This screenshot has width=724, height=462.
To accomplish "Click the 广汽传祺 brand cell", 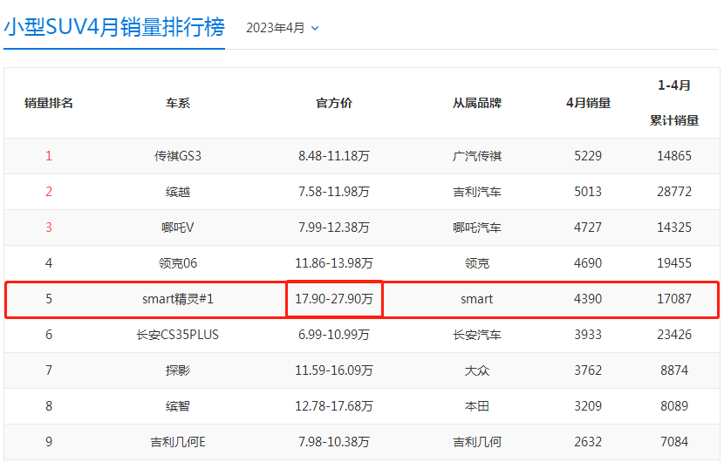I will tap(477, 156).
